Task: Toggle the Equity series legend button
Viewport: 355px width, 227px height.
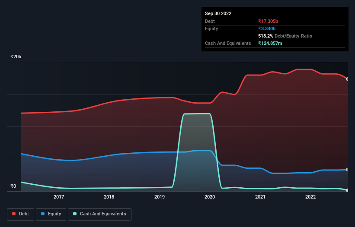Action: click(51, 214)
